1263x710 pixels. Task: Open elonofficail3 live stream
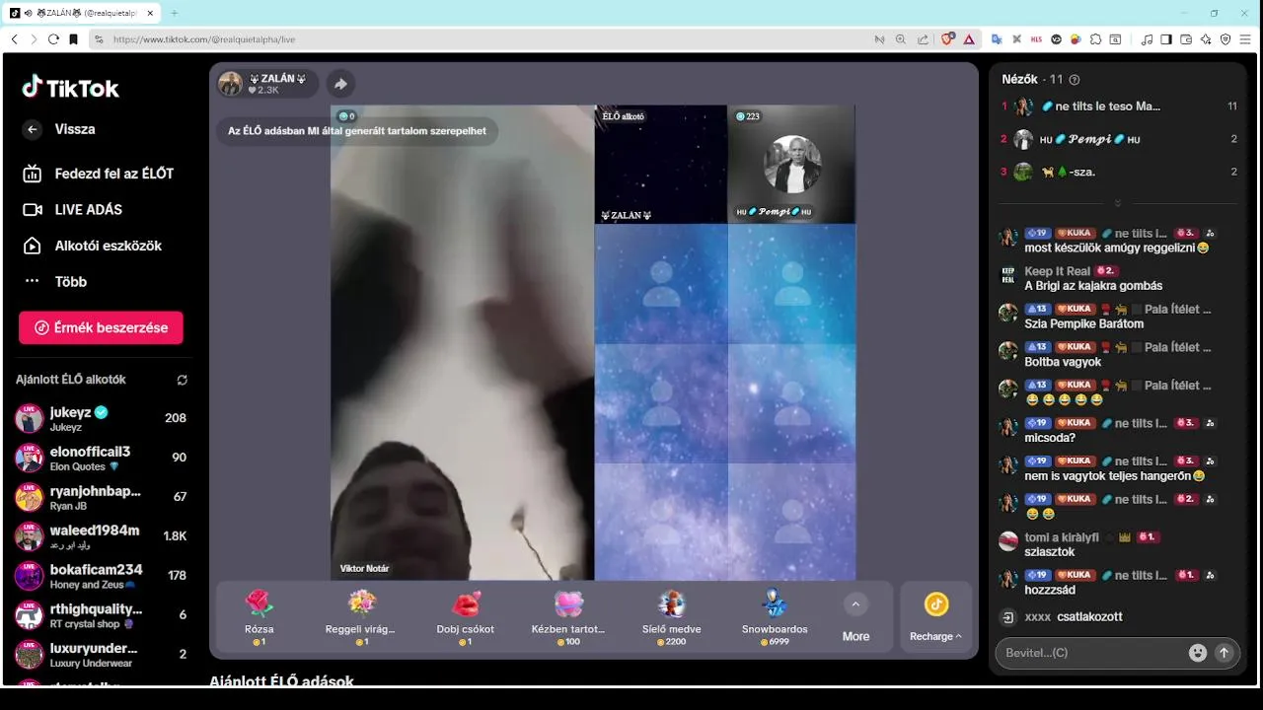pyautogui.click(x=101, y=458)
